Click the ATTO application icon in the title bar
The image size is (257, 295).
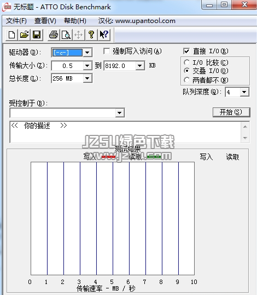(x=7, y=7)
